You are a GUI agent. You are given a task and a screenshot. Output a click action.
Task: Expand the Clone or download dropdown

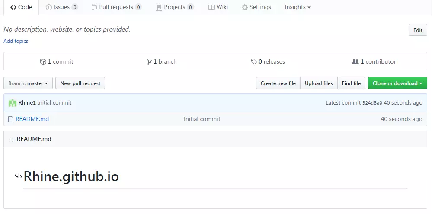(397, 83)
